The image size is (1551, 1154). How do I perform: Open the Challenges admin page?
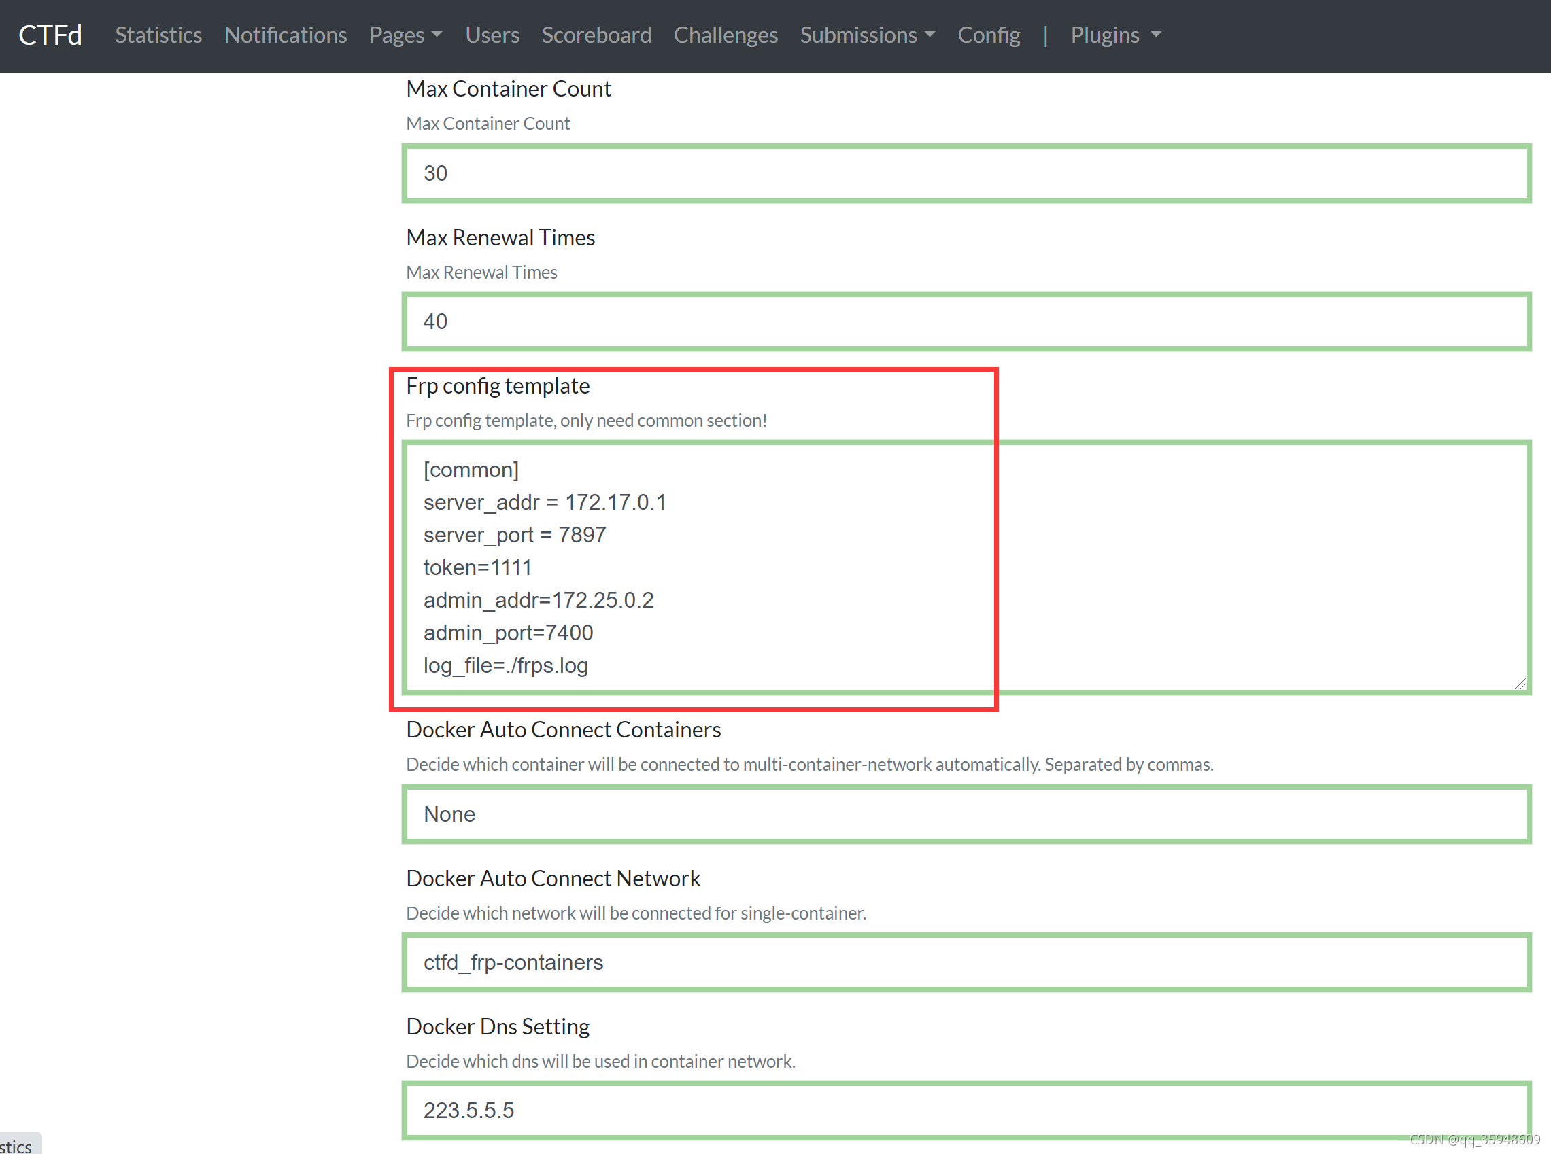click(x=725, y=35)
